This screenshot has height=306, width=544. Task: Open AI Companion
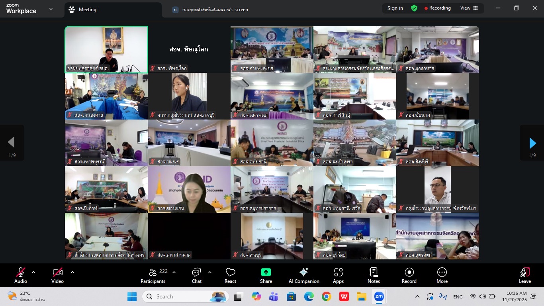click(x=304, y=275)
